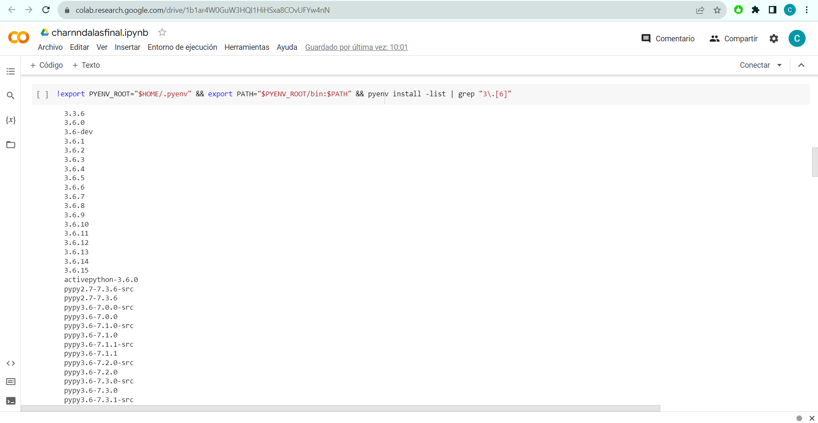Expand the Conectar options dropdown arrow

coord(779,65)
